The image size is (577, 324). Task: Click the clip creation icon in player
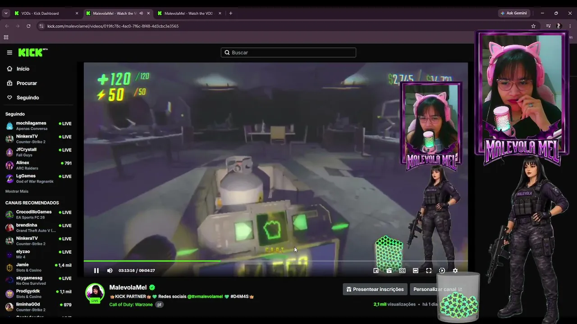tap(389, 270)
